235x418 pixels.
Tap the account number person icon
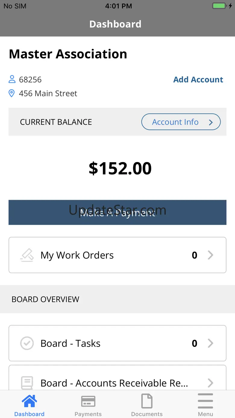[12, 79]
